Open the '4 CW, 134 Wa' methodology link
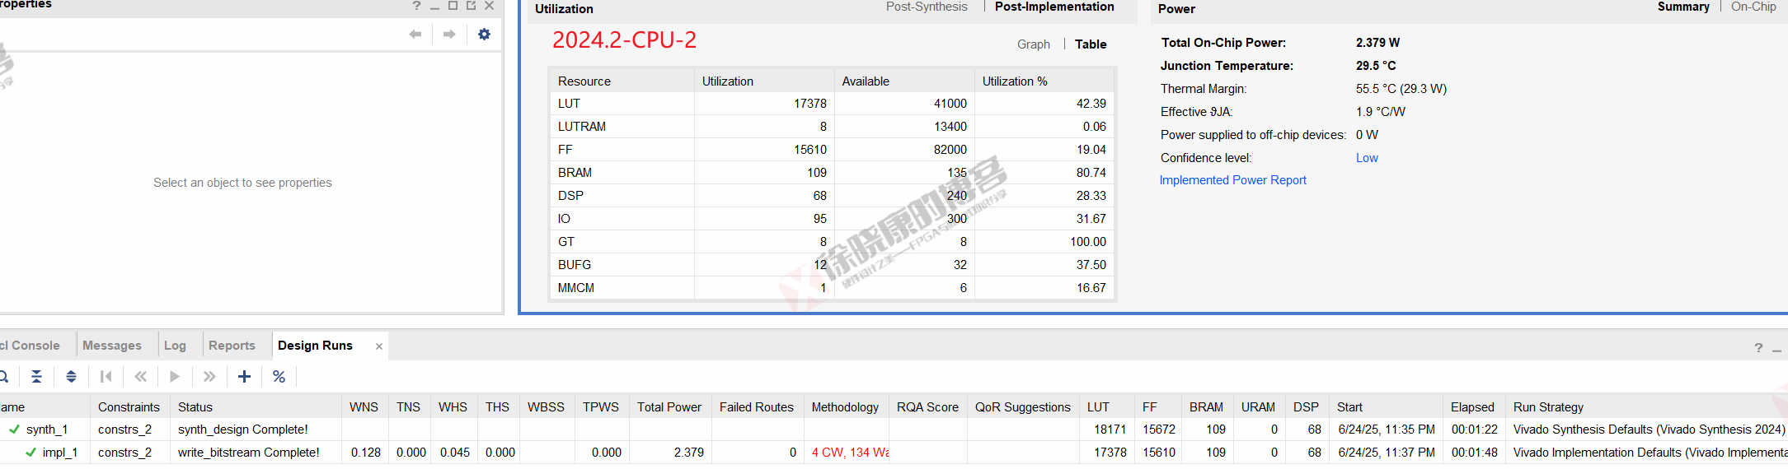The width and height of the screenshot is (1788, 469). 850,452
